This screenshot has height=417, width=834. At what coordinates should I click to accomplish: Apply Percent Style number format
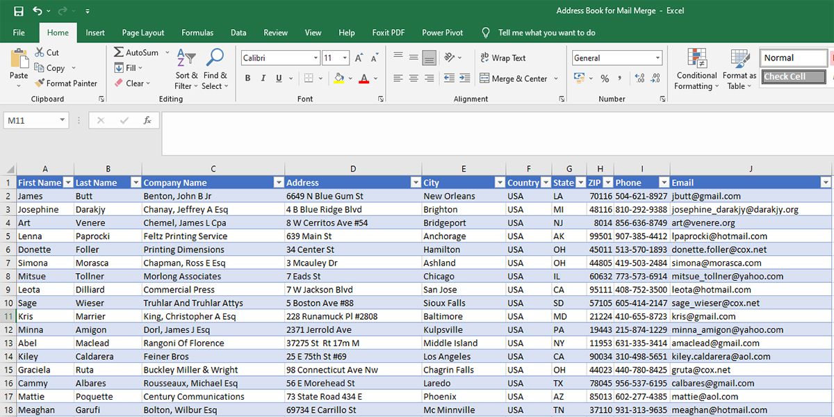point(605,79)
